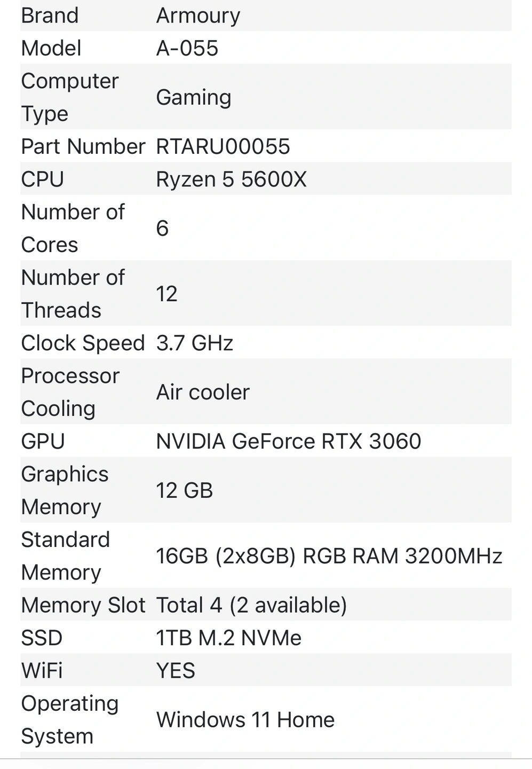Click the Air cooler value
This screenshot has height=769, width=532.
coord(202,392)
